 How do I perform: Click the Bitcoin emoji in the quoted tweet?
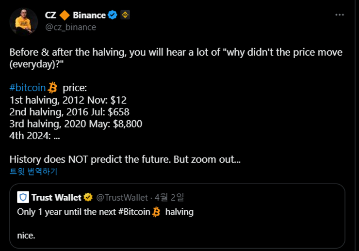click(156, 212)
